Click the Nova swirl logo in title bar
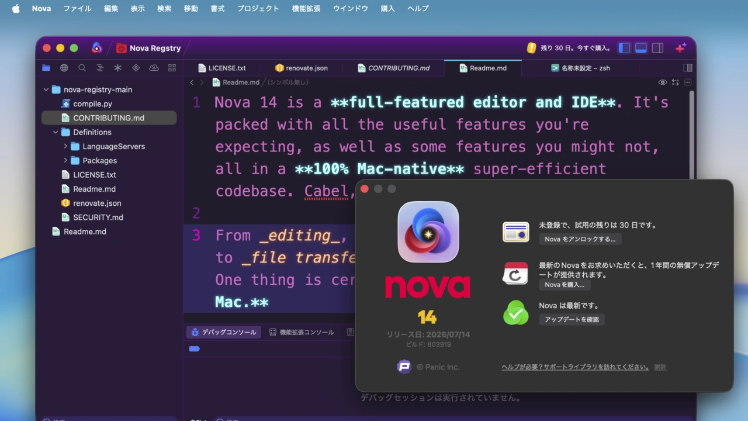 [97, 48]
